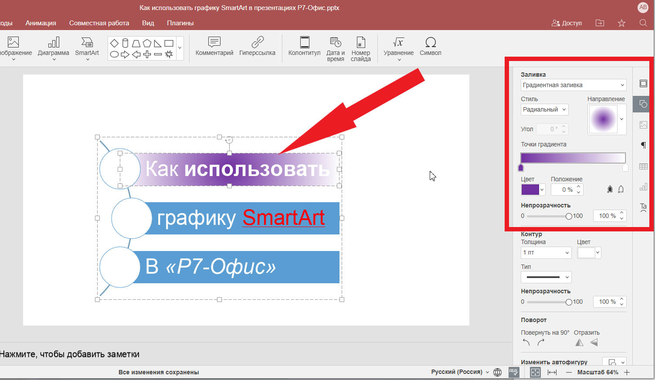This screenshot has width=655, height=380.
Task: Open the Тип line type dropdown
Action: pyautogui.click(x=546, y=277)
